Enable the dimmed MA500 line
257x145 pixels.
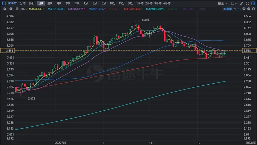173,9
